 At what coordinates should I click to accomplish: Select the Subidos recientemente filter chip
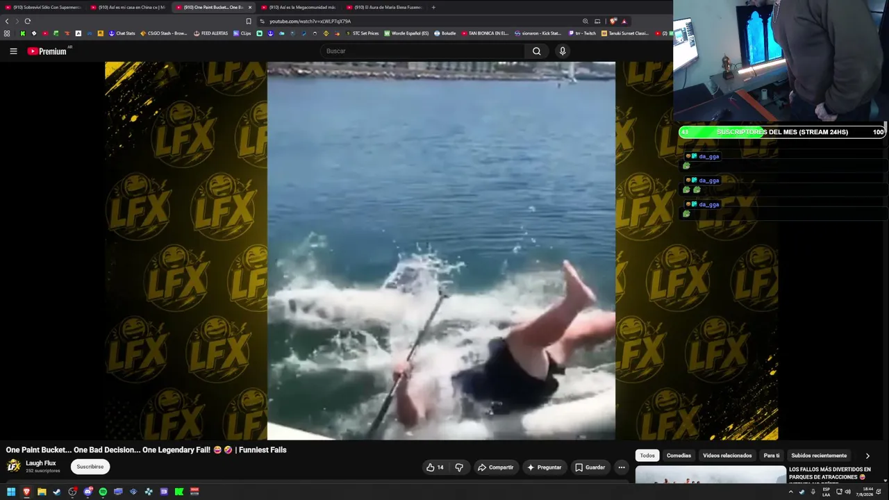819,456
